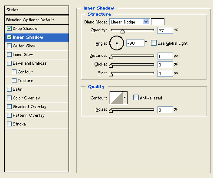The image size is (213, 178).
Task: Toggle Use Global Light
Action: tap(154, 43)
